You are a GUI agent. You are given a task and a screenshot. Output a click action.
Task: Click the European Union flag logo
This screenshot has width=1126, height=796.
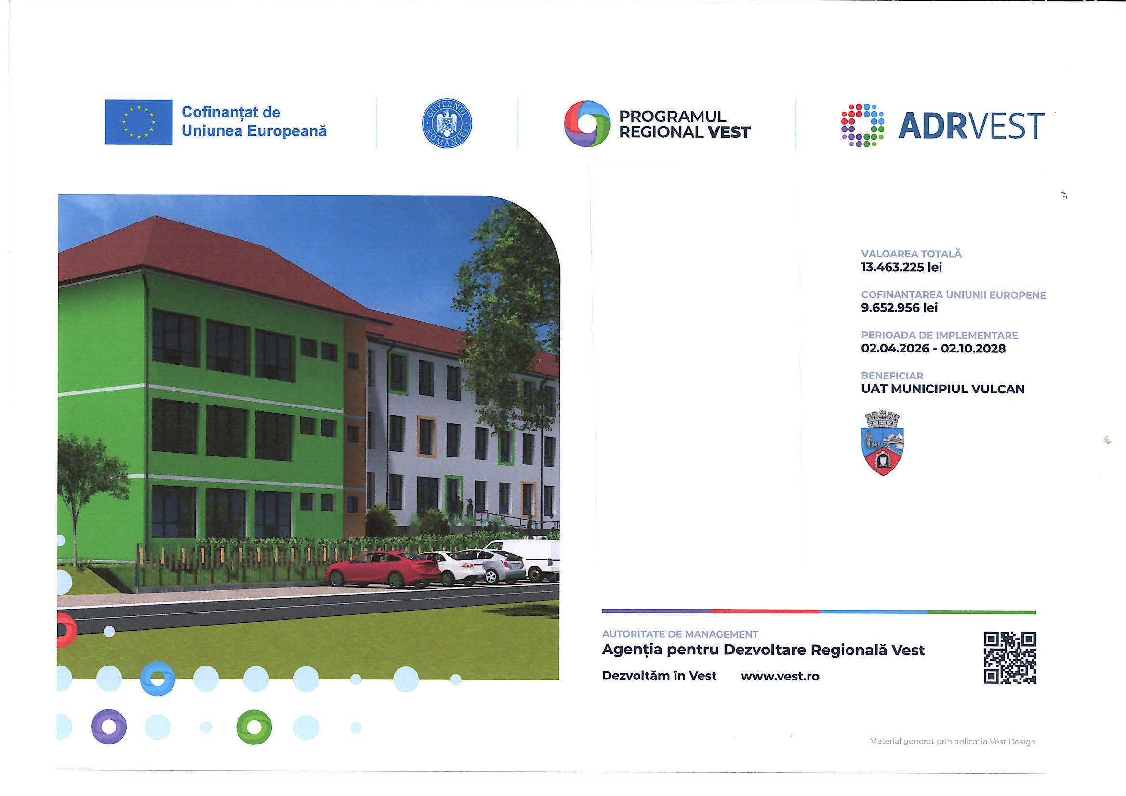coord(138,122)
